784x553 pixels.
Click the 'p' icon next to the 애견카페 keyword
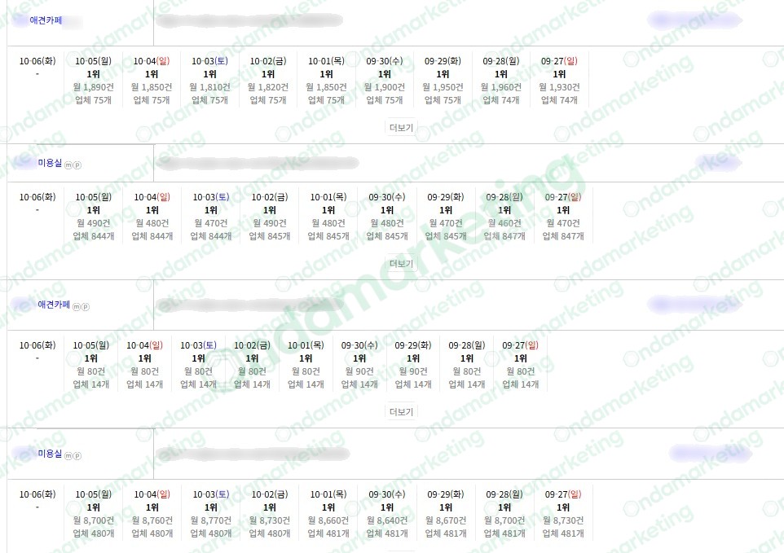click(x=86, y=307)
